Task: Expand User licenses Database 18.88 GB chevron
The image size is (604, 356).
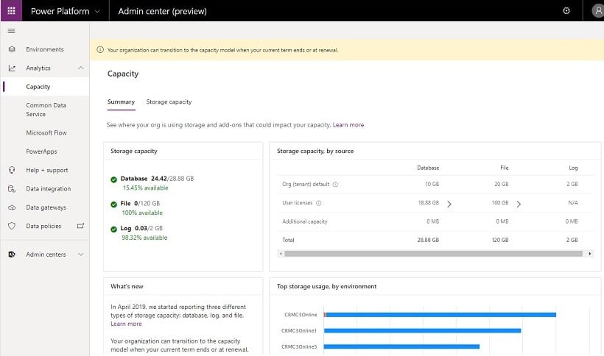Action: [449, 204]
